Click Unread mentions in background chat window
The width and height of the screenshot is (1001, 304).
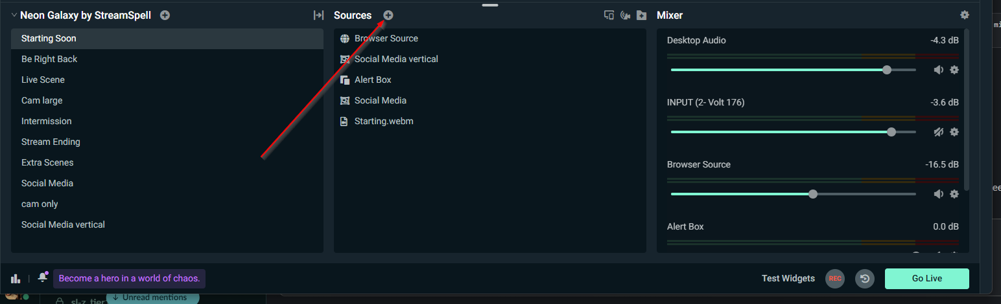coord(152,298)
